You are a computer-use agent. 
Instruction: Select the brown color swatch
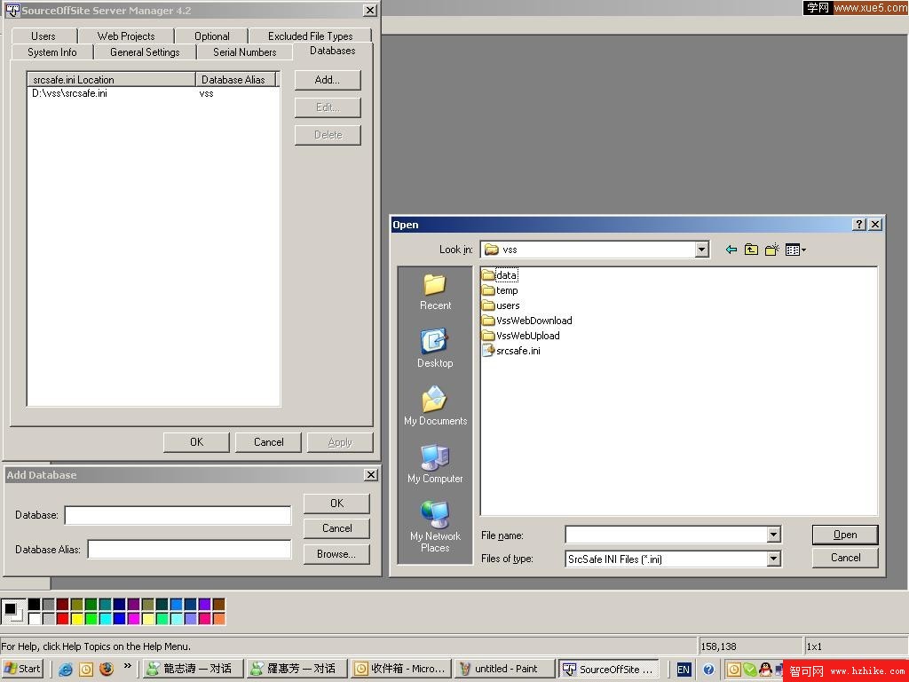click(x=218, y=605)
